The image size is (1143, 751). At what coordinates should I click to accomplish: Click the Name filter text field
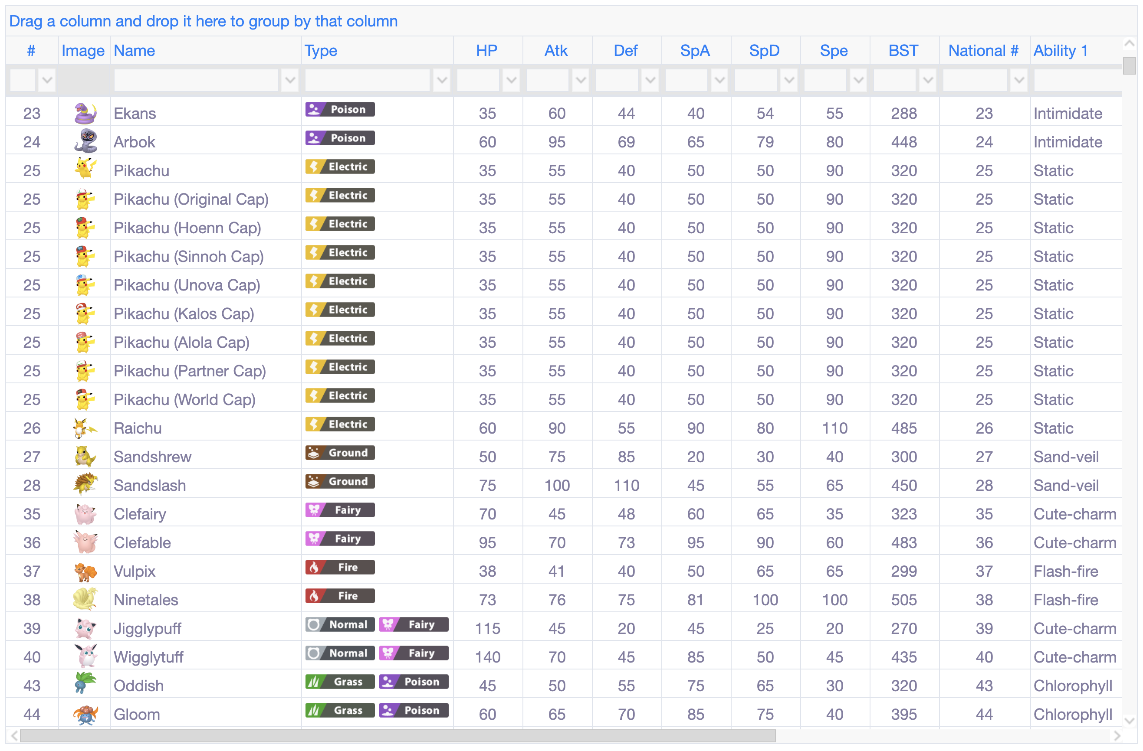tap(196, 80)
